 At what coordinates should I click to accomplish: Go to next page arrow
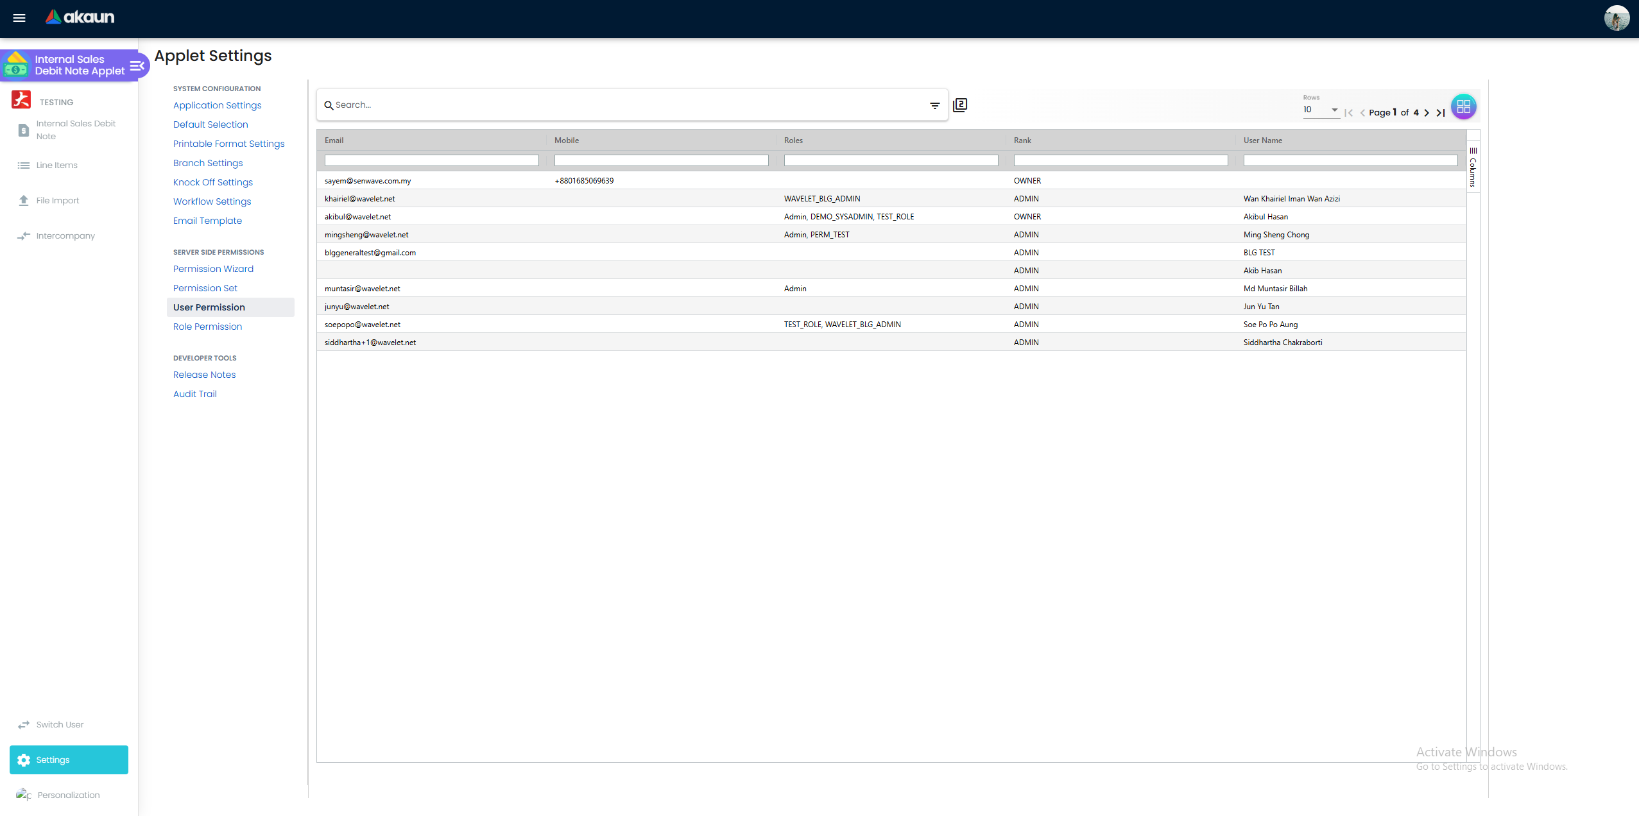(1427, 113)
